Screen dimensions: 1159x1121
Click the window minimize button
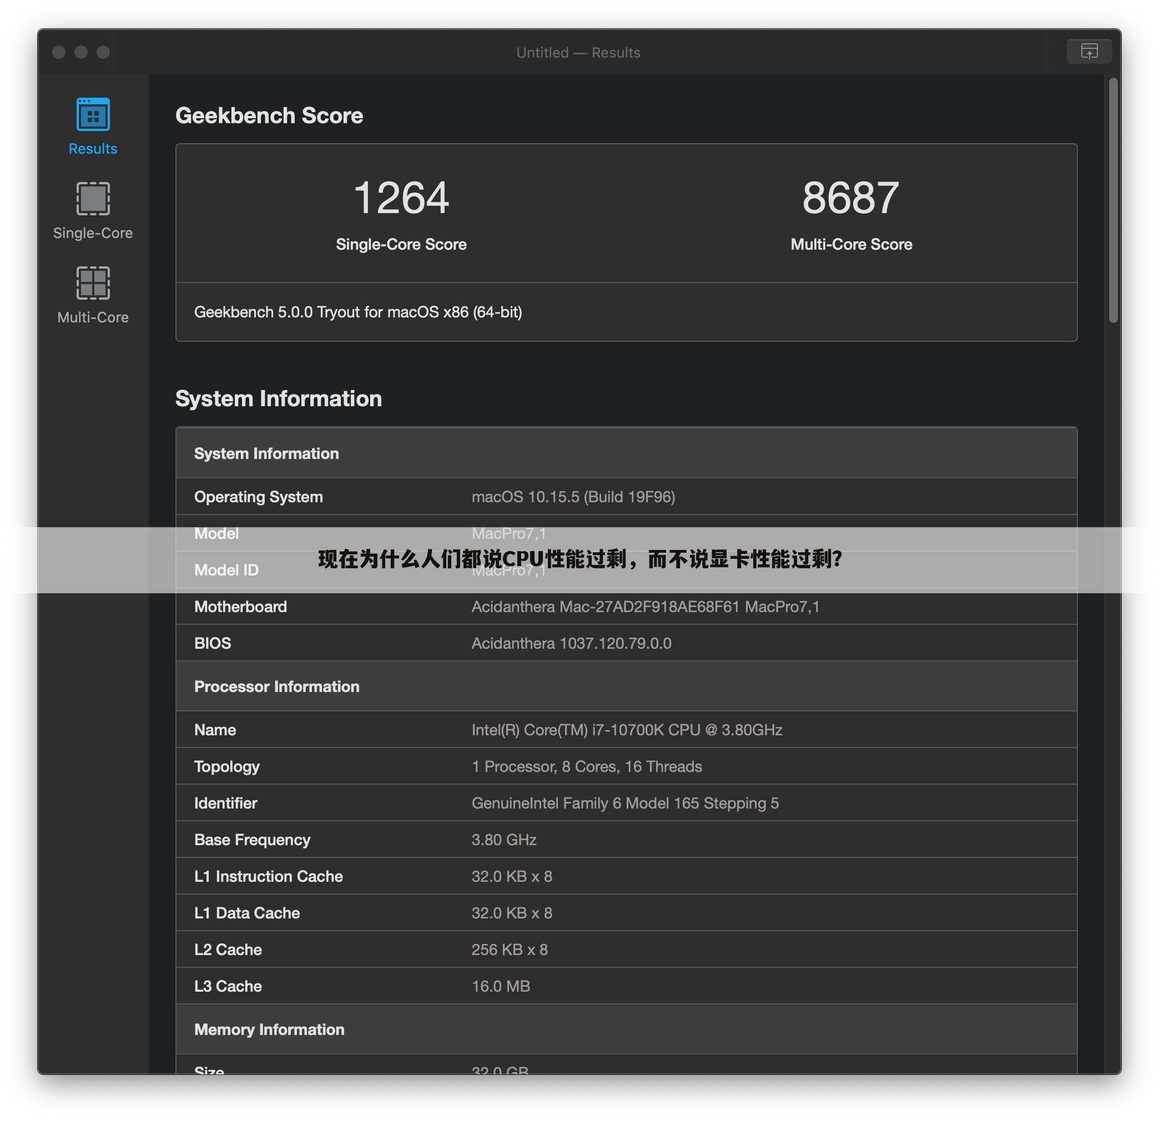(81, 53)
